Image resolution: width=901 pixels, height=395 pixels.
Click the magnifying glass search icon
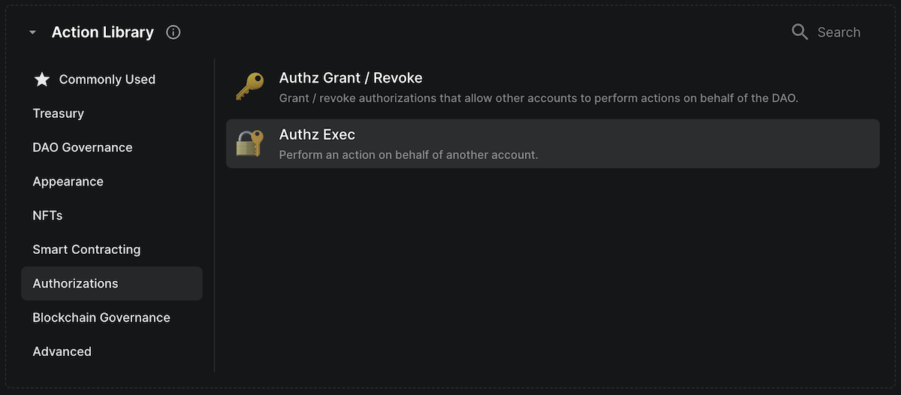coord(800,32)
